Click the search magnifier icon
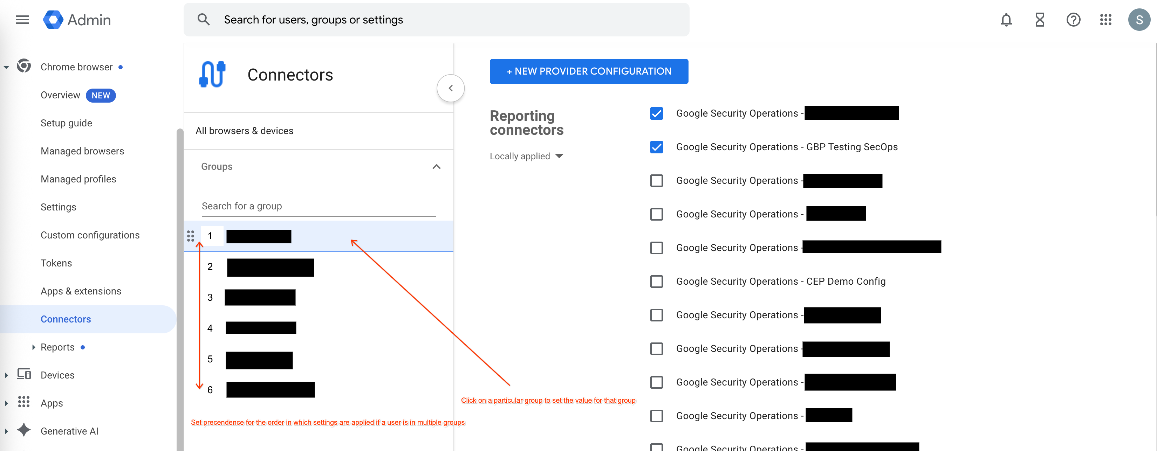 pos(204,20)
